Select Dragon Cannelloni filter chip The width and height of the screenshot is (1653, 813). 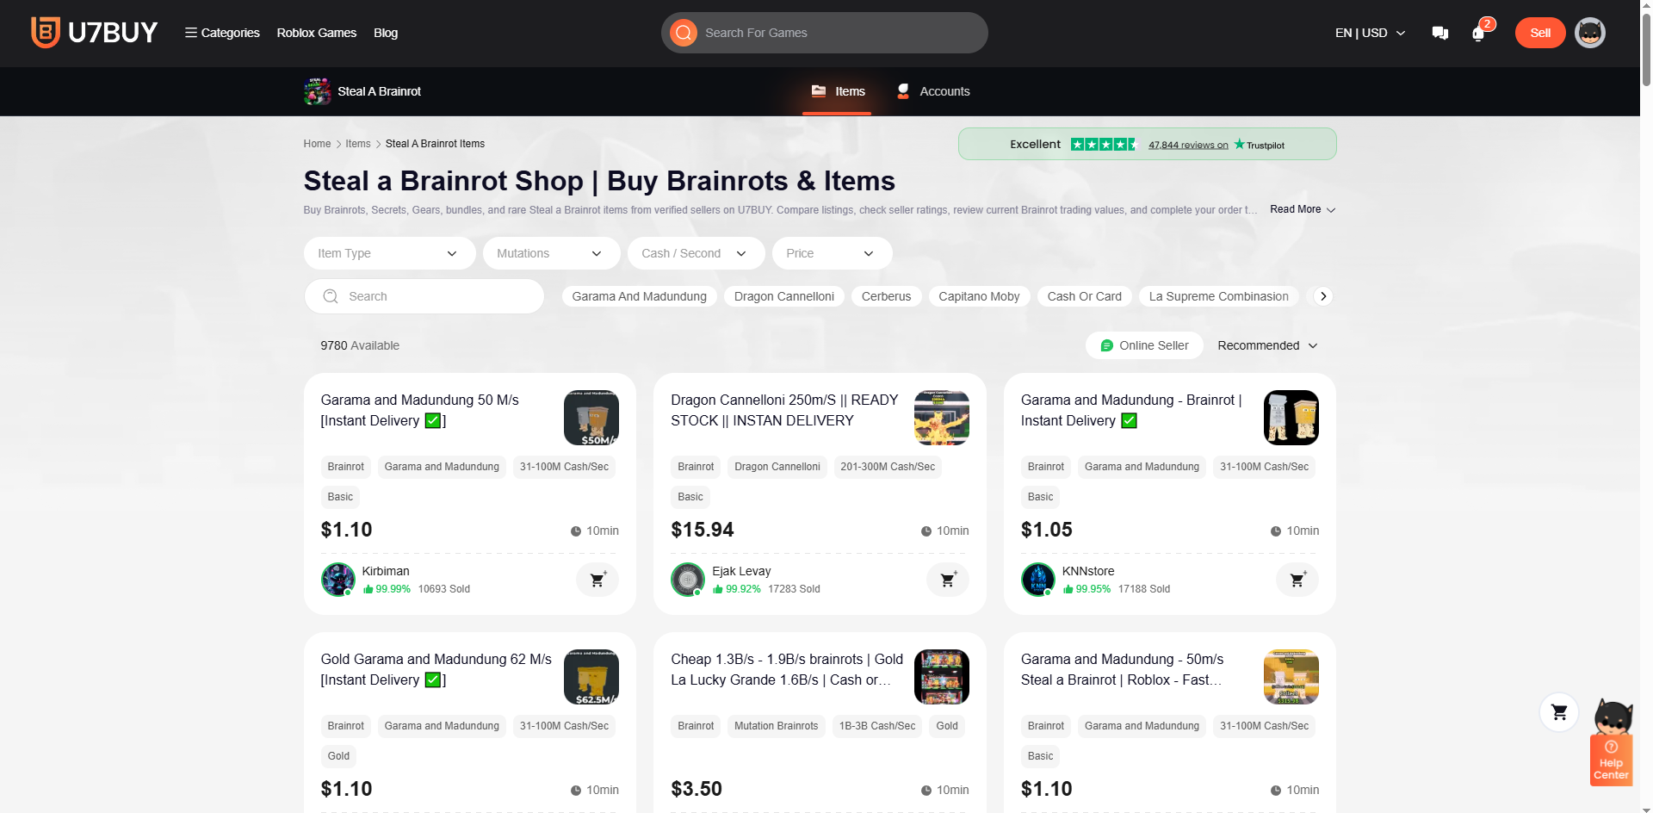(x=783, y=296)
